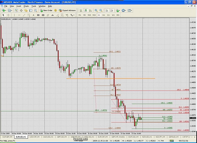
Task: Toggle chart shift from right border
Action: tap(112, 10)
